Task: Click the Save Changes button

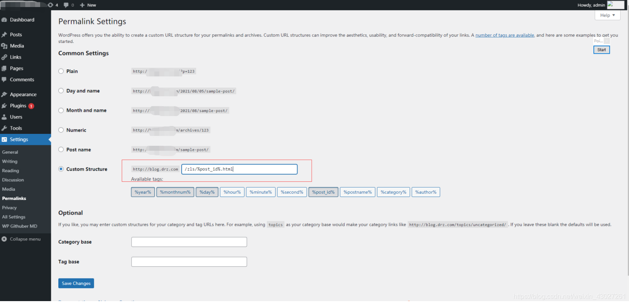Action: tap(76, 283)
